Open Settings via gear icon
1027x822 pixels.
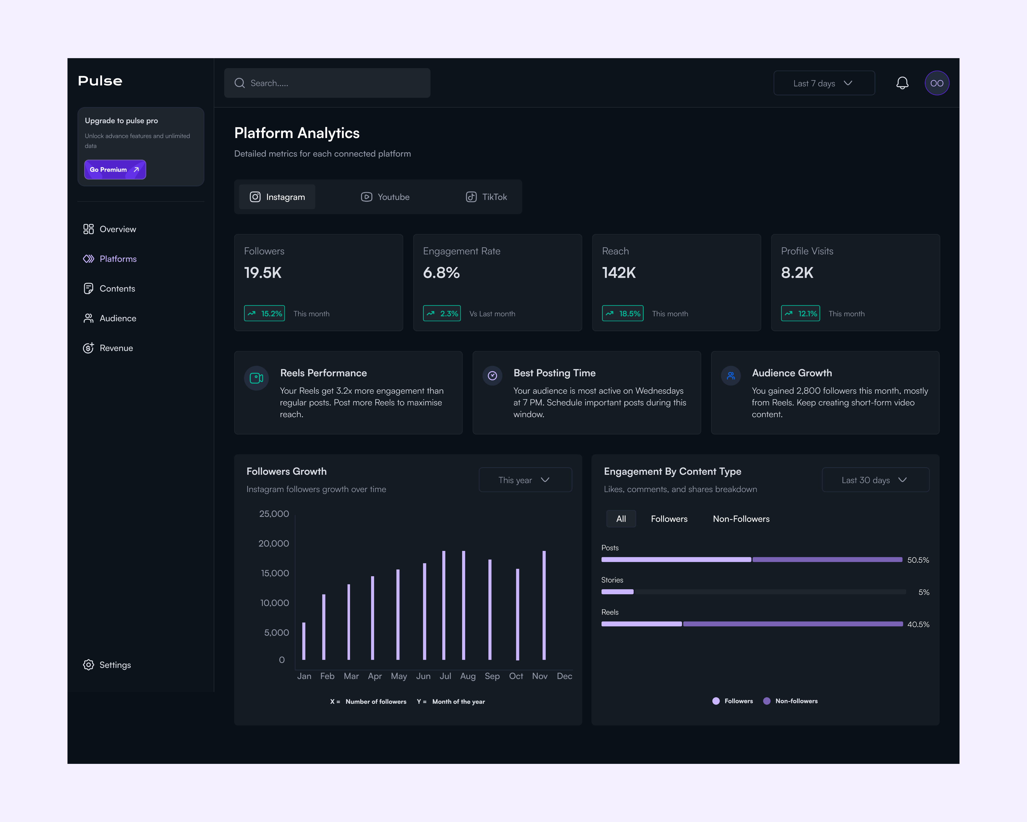pyautogui.click(x=89, y=664)
